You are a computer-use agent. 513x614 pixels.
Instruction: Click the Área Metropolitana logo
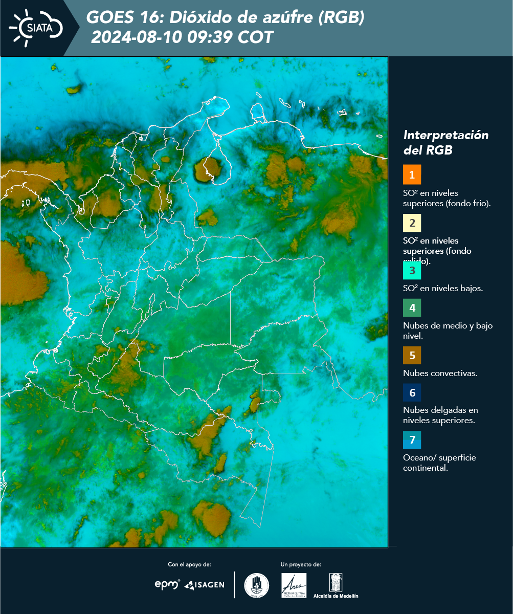point(294,585)
